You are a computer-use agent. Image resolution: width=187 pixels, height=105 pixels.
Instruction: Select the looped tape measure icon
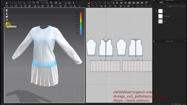(x=69, y=3)
